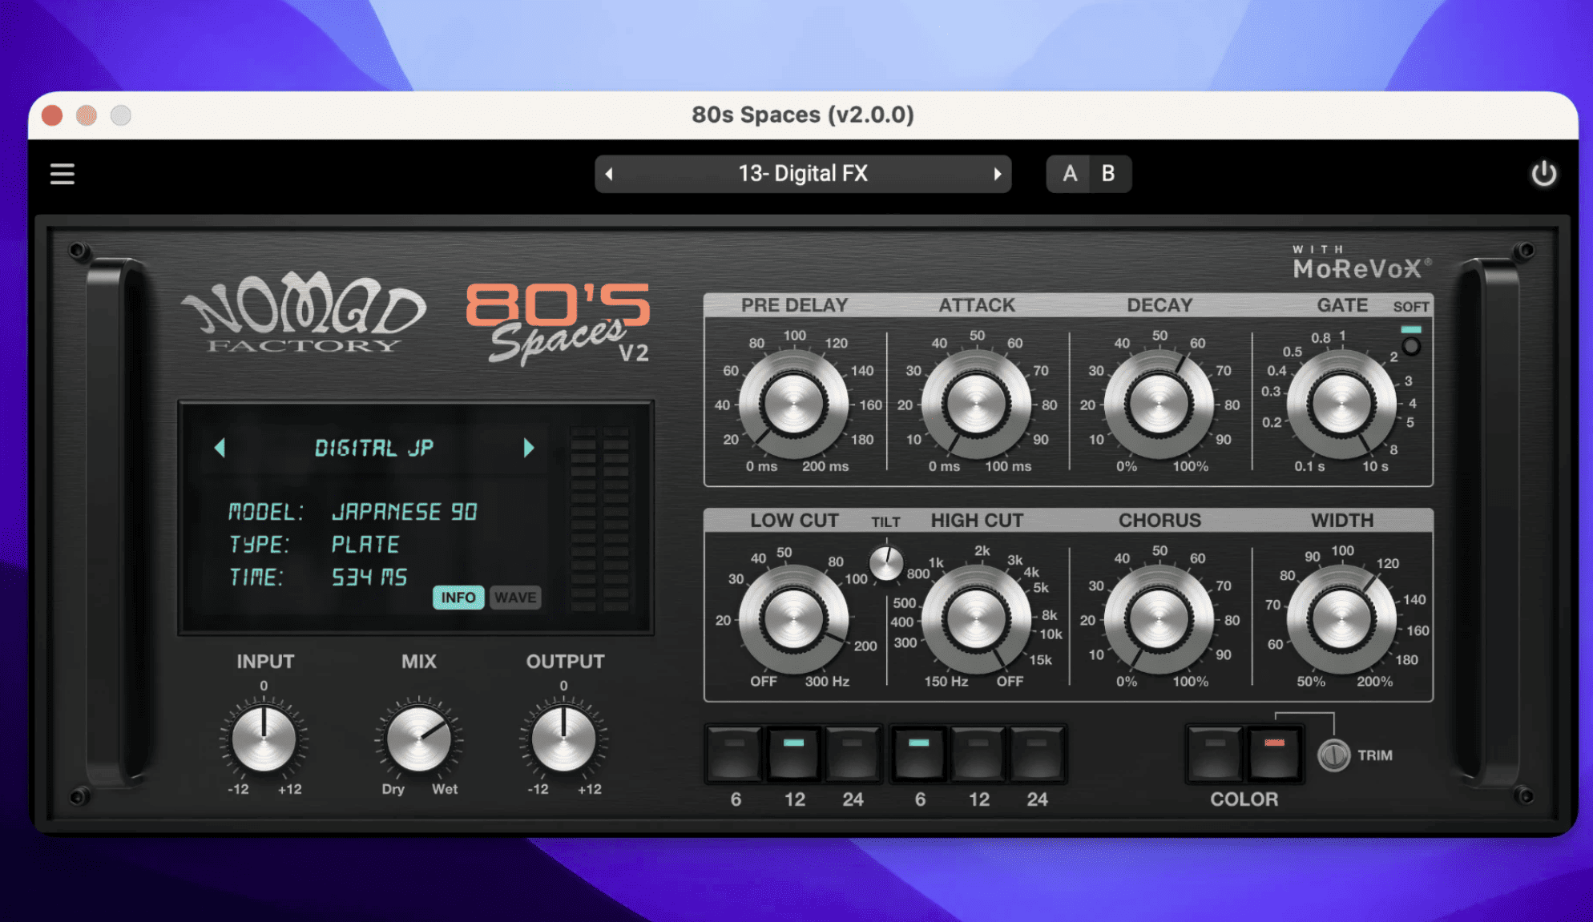Toggle the red-lit COLOR button

pyautogui.click(x=1274, y=754)
